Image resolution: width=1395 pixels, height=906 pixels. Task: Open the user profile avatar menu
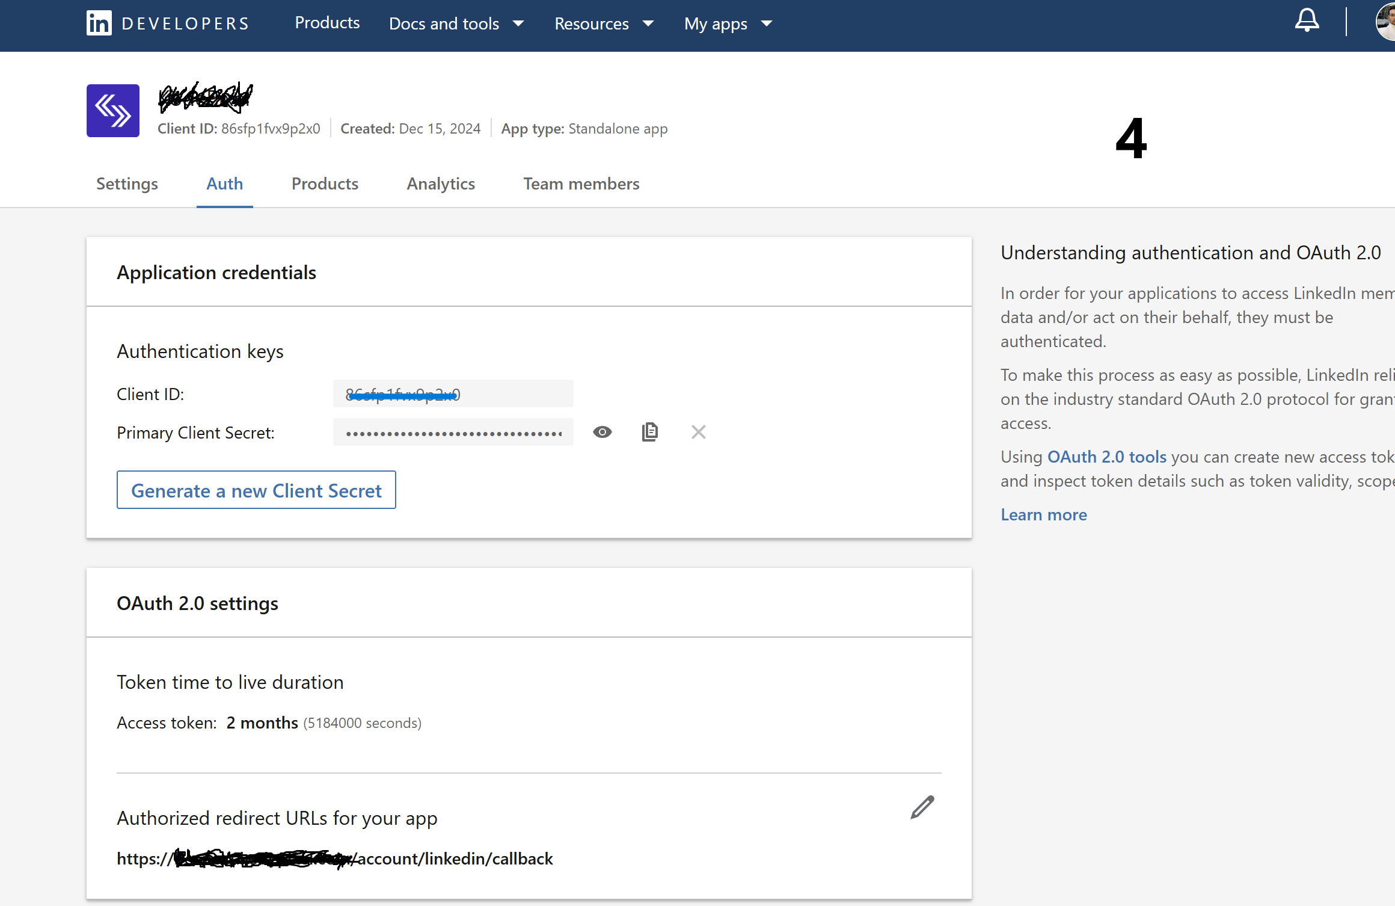pyautogui.click(x=1386, y=22)
